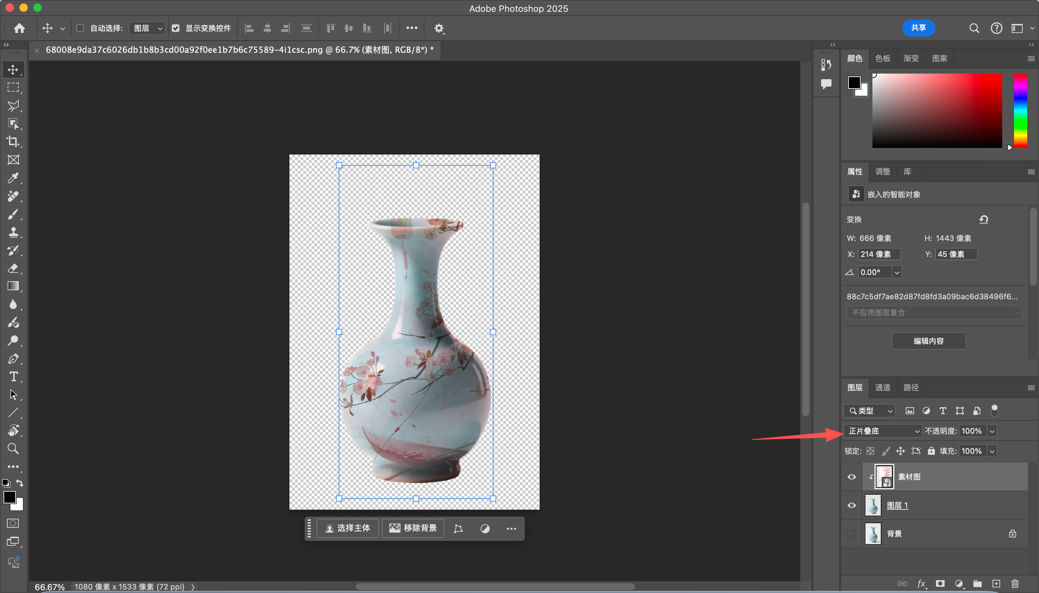Viewport: 1039px width, 593px height.
Task: Select the Horizontal Type tool
Action: click(x=13, y=376)
